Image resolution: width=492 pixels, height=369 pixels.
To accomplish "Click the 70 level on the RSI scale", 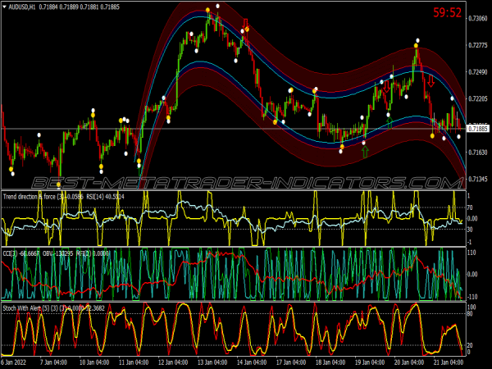I will tap(470, 207).
